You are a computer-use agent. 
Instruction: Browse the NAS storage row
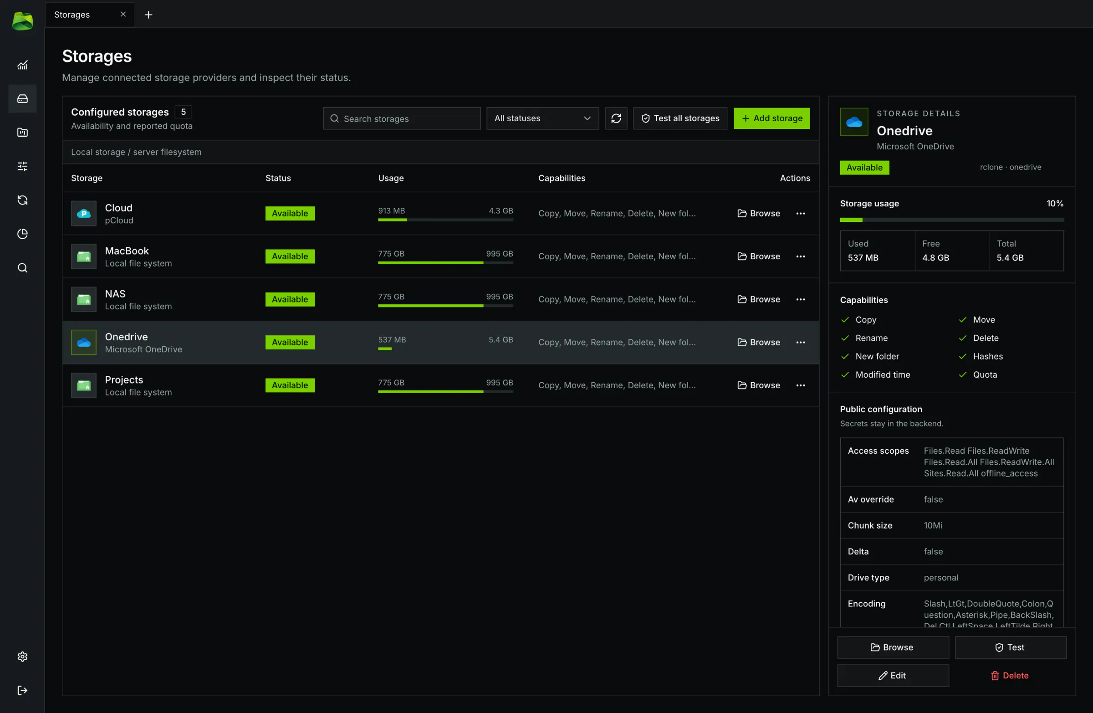pyautogui.click(x=759, y=299)
